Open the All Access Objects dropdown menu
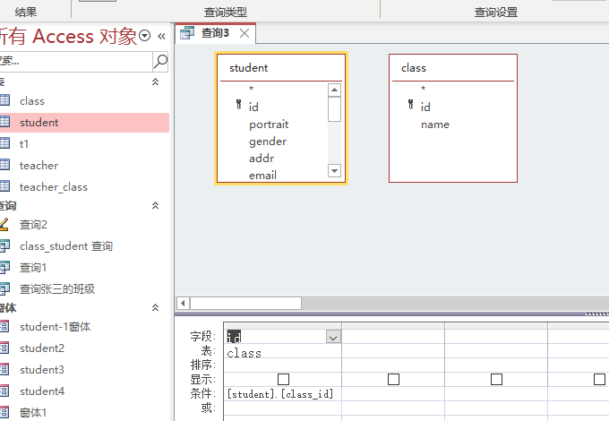This screenshot has width=609, height=421. [x=144, y=36]
